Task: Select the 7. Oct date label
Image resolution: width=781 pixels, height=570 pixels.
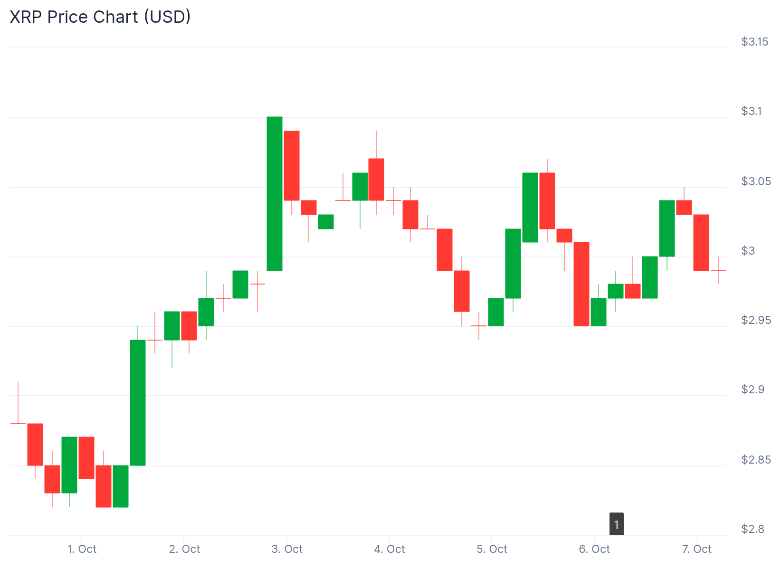Action: click(x=696, y=549)
